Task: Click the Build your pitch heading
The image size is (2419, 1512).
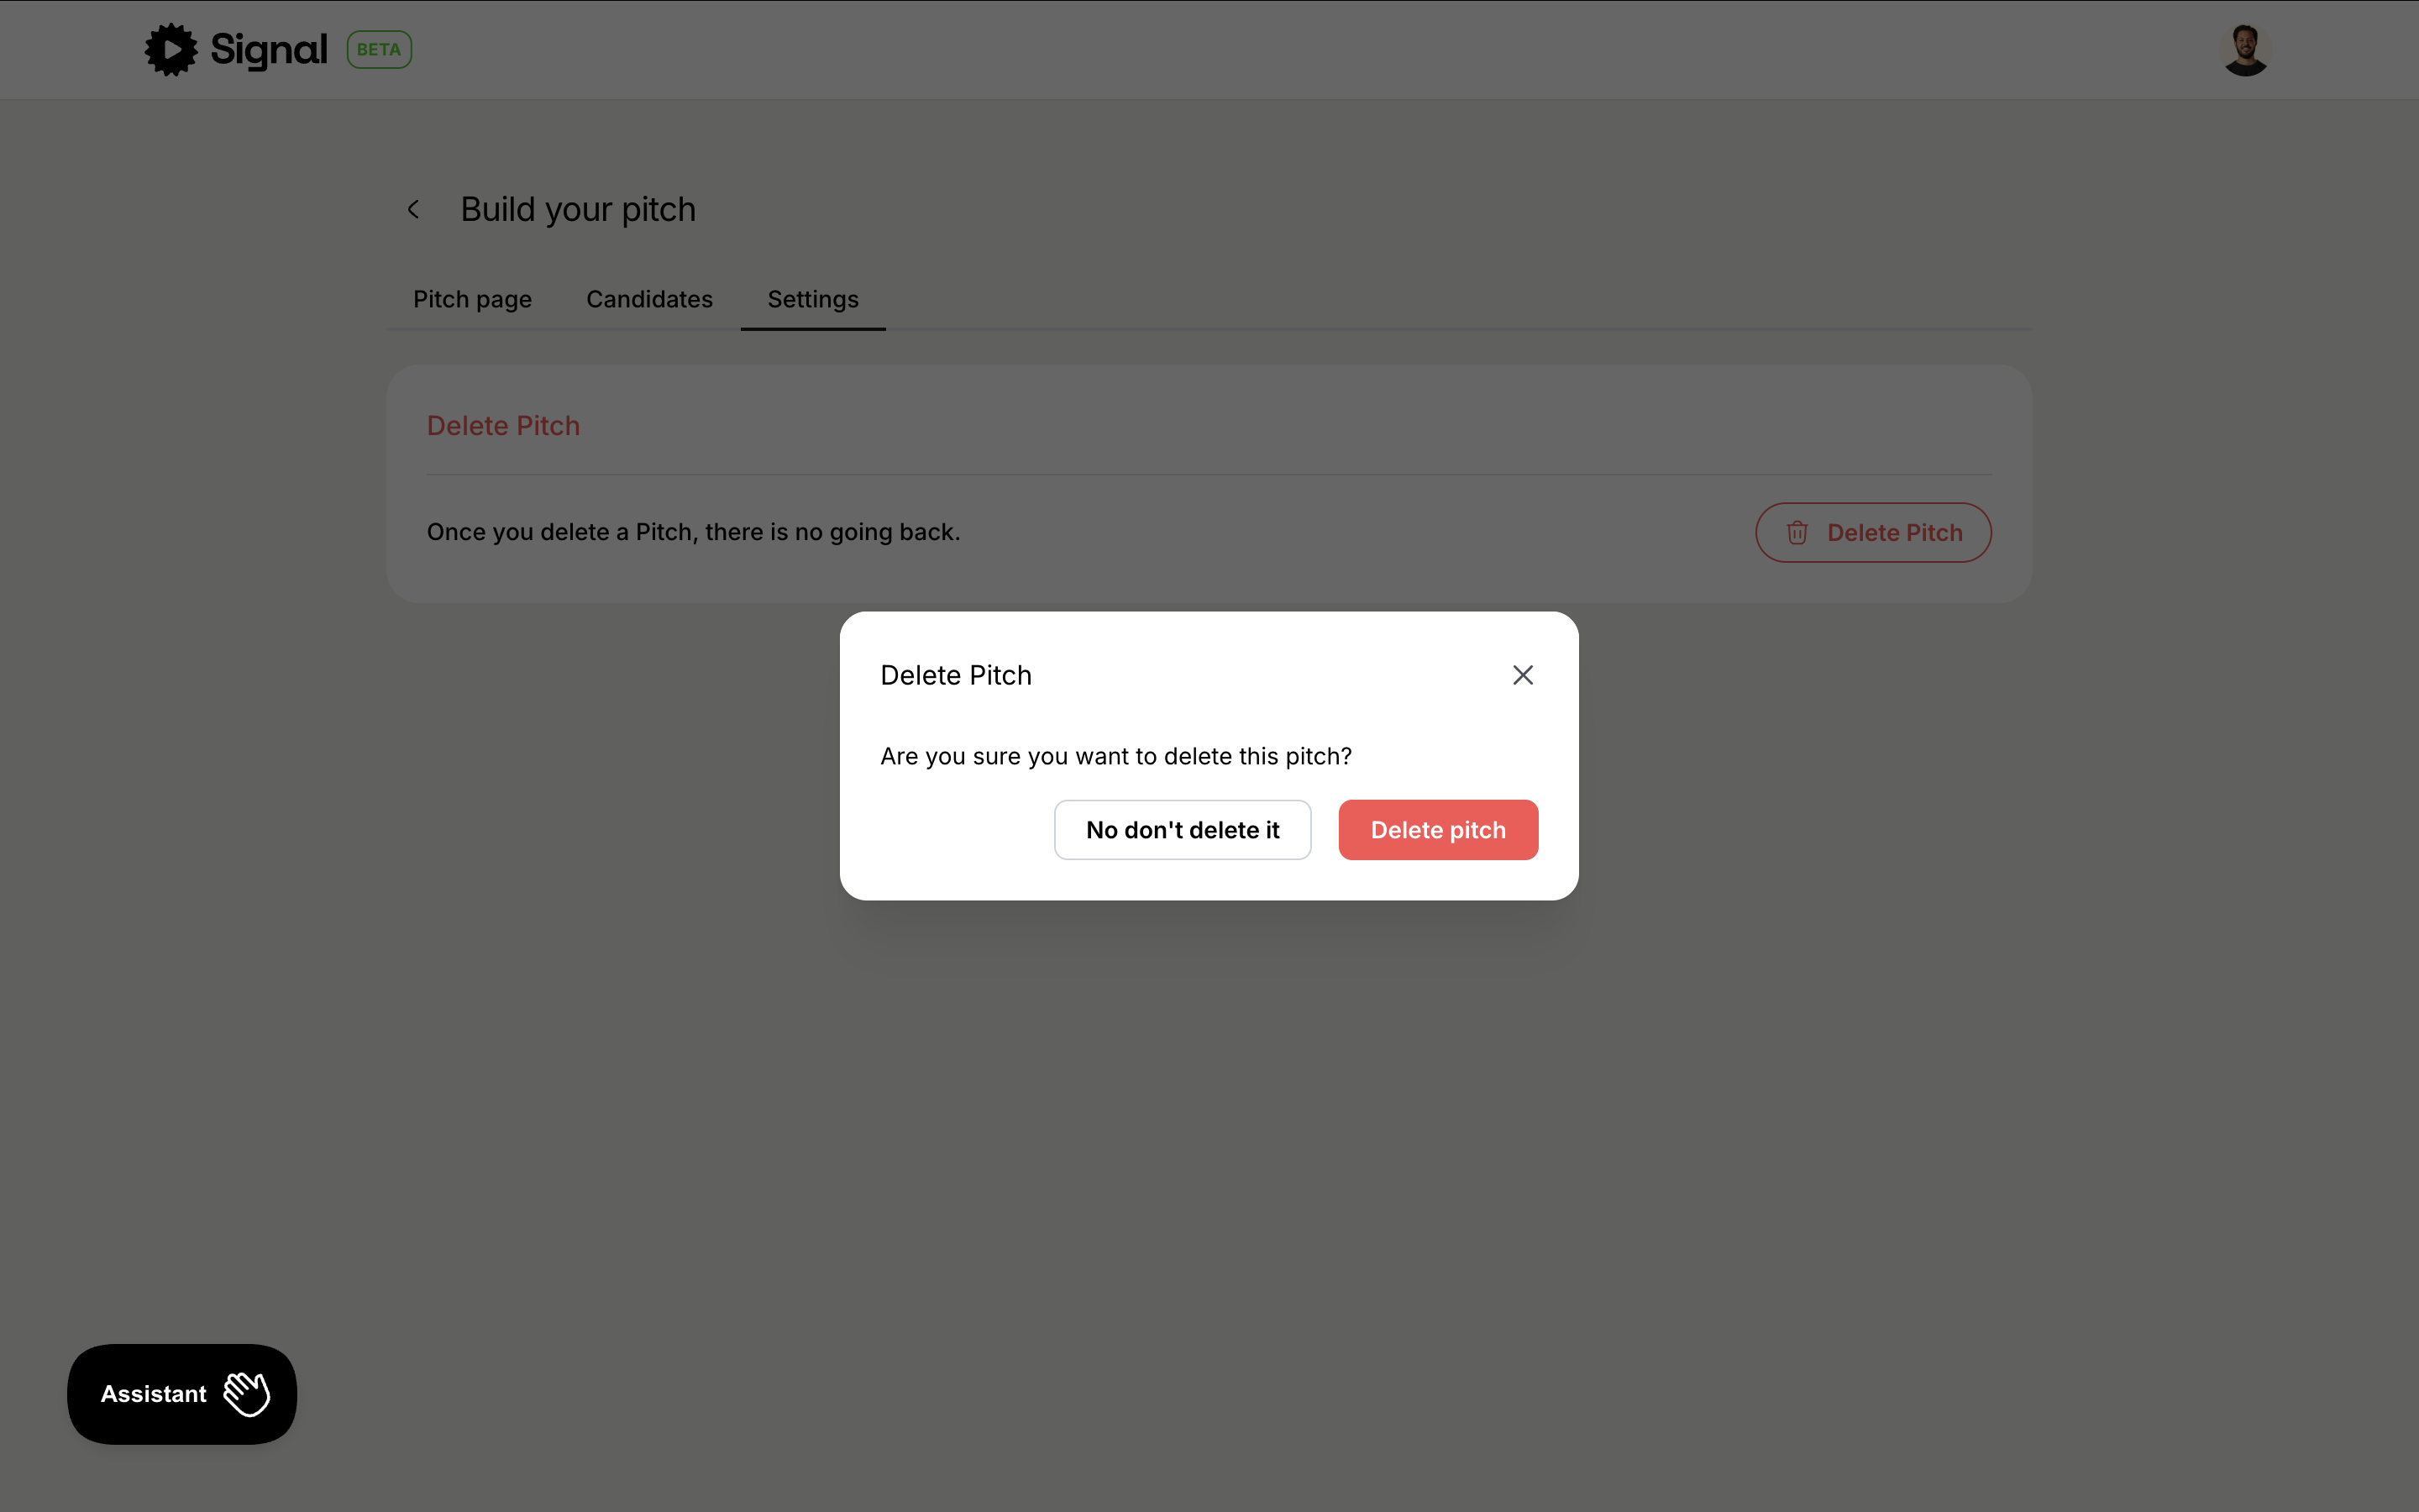Action: 578,209
